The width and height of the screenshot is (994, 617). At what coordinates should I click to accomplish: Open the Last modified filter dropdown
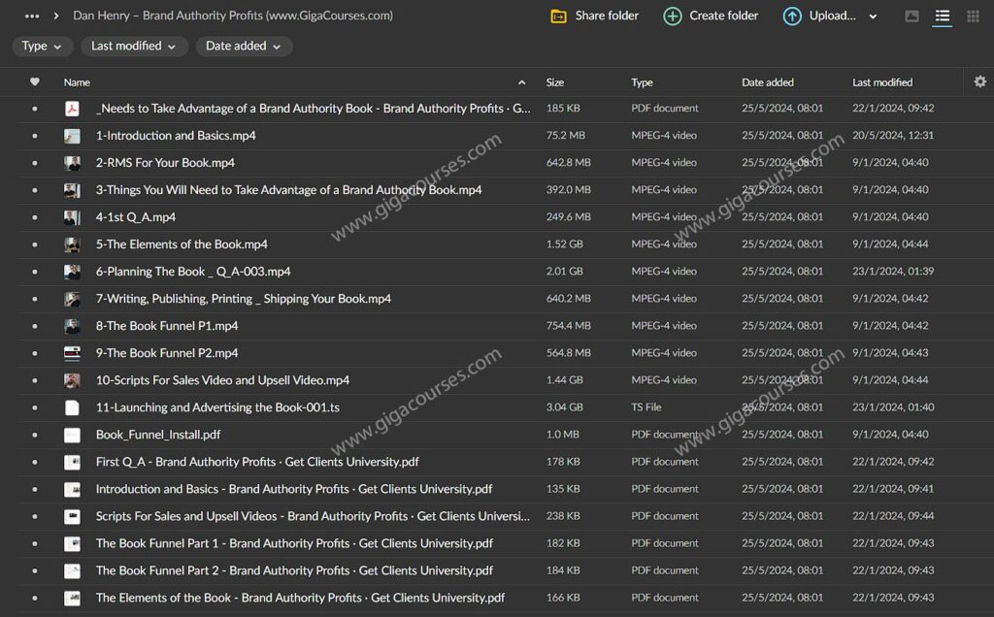coord(133,47)
